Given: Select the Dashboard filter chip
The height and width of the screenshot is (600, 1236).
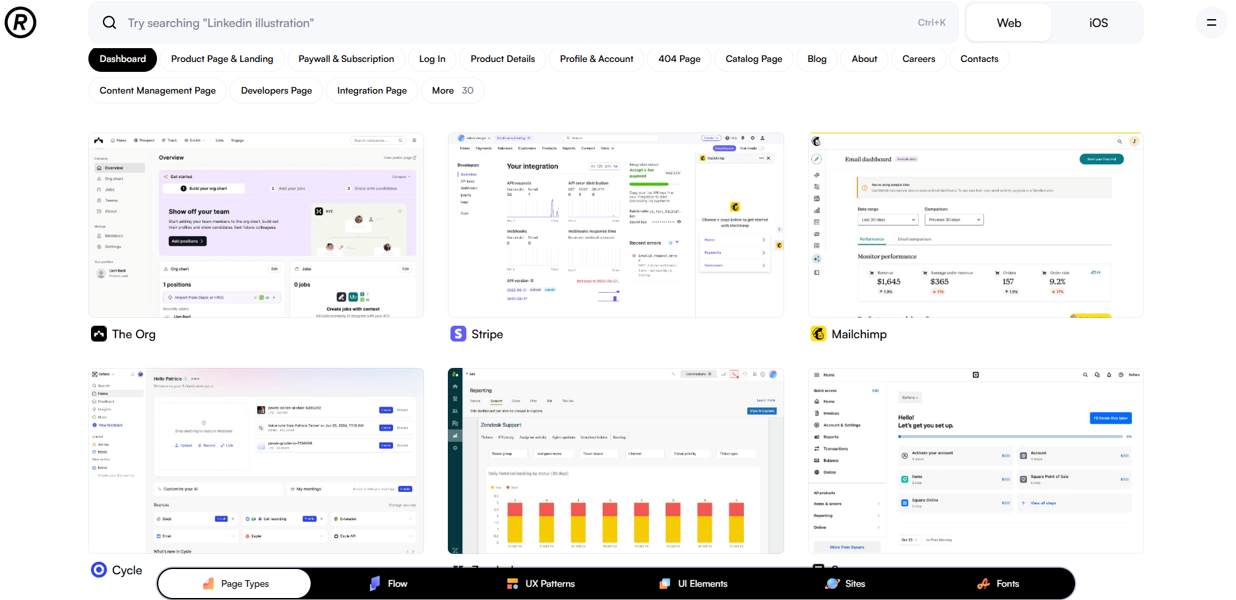Looking at the screenshot, I should point(123,59).
